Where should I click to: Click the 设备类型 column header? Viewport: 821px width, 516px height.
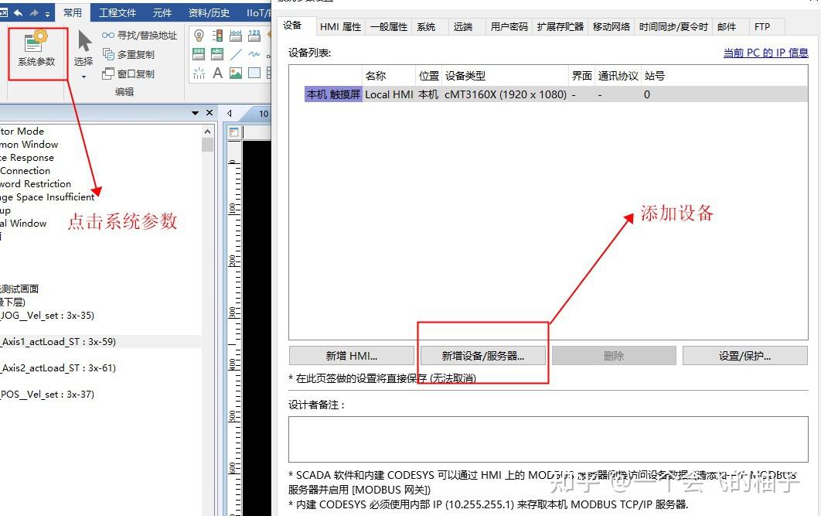click(506, 76)
